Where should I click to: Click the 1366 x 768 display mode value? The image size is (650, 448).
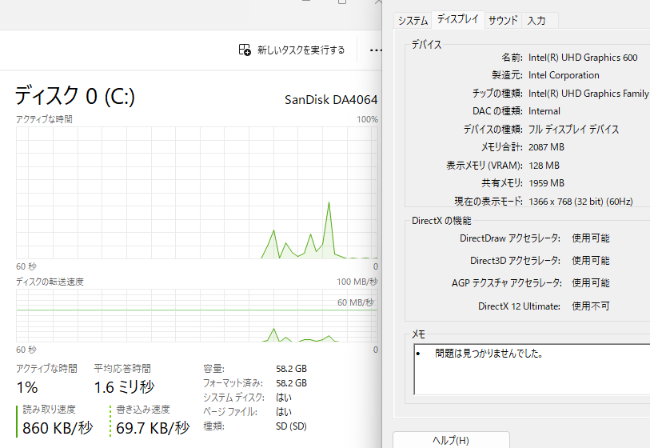coord(580,202)
